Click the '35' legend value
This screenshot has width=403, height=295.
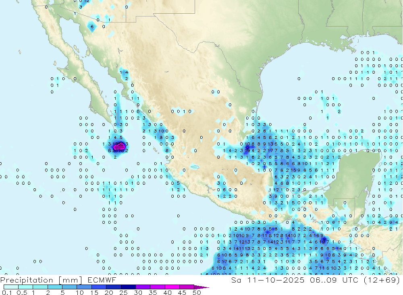(x=153, y=293)
